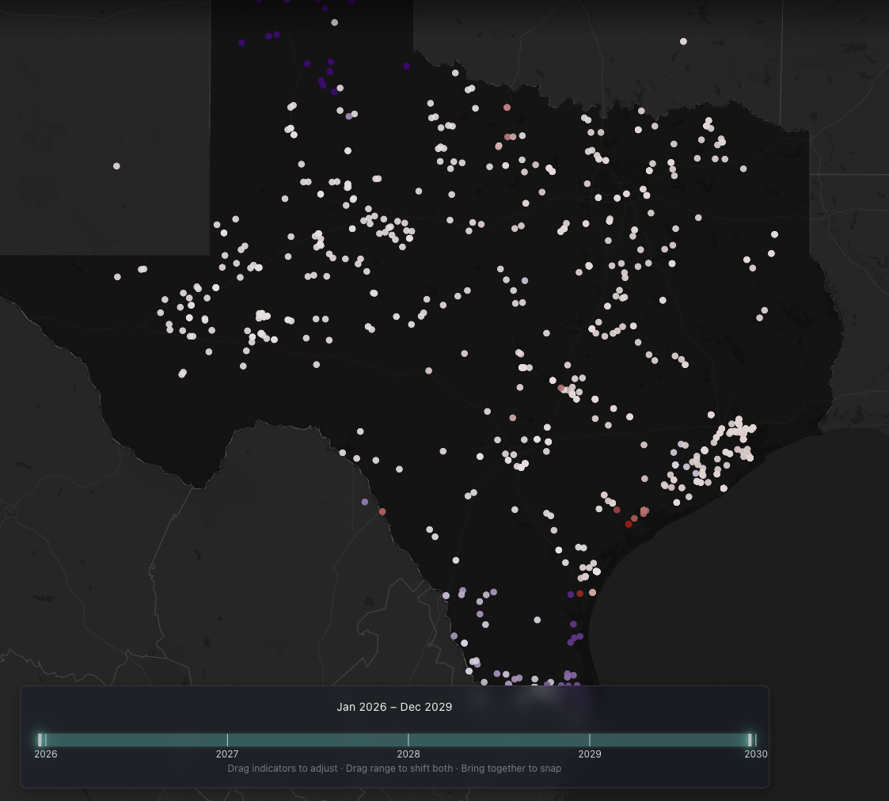Click the teal range bar between the handles

(x=396, y=740)
